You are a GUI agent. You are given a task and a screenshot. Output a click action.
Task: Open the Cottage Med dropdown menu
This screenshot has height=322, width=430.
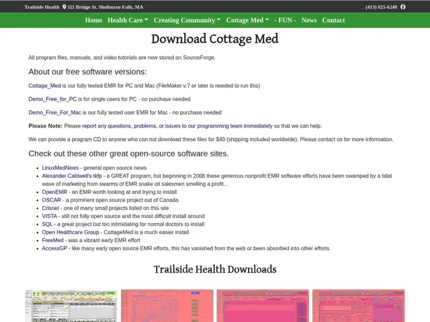(247, 20)
